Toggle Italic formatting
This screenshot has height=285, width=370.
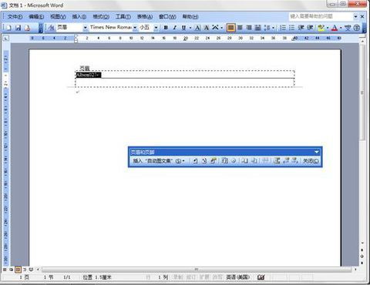click(175, 28)
